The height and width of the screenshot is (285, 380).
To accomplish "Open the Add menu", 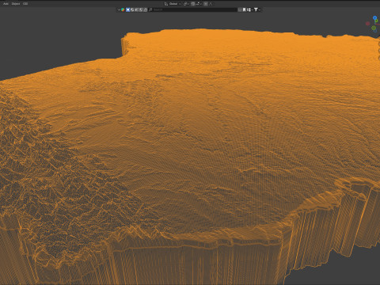I will (x=6, y=4).
